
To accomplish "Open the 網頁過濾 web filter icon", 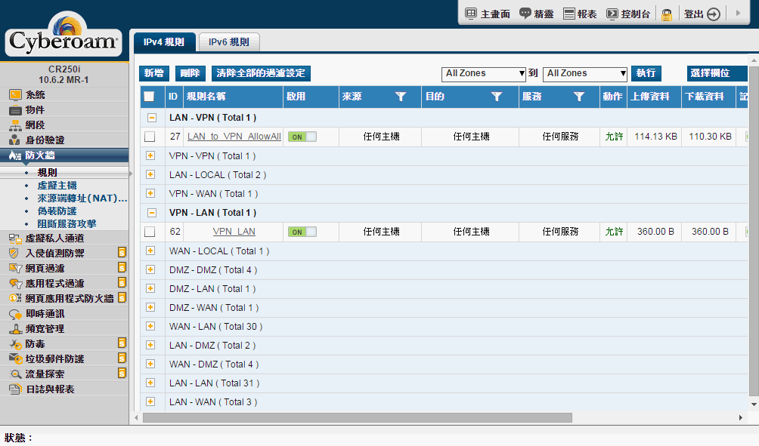I will (15, 268).
